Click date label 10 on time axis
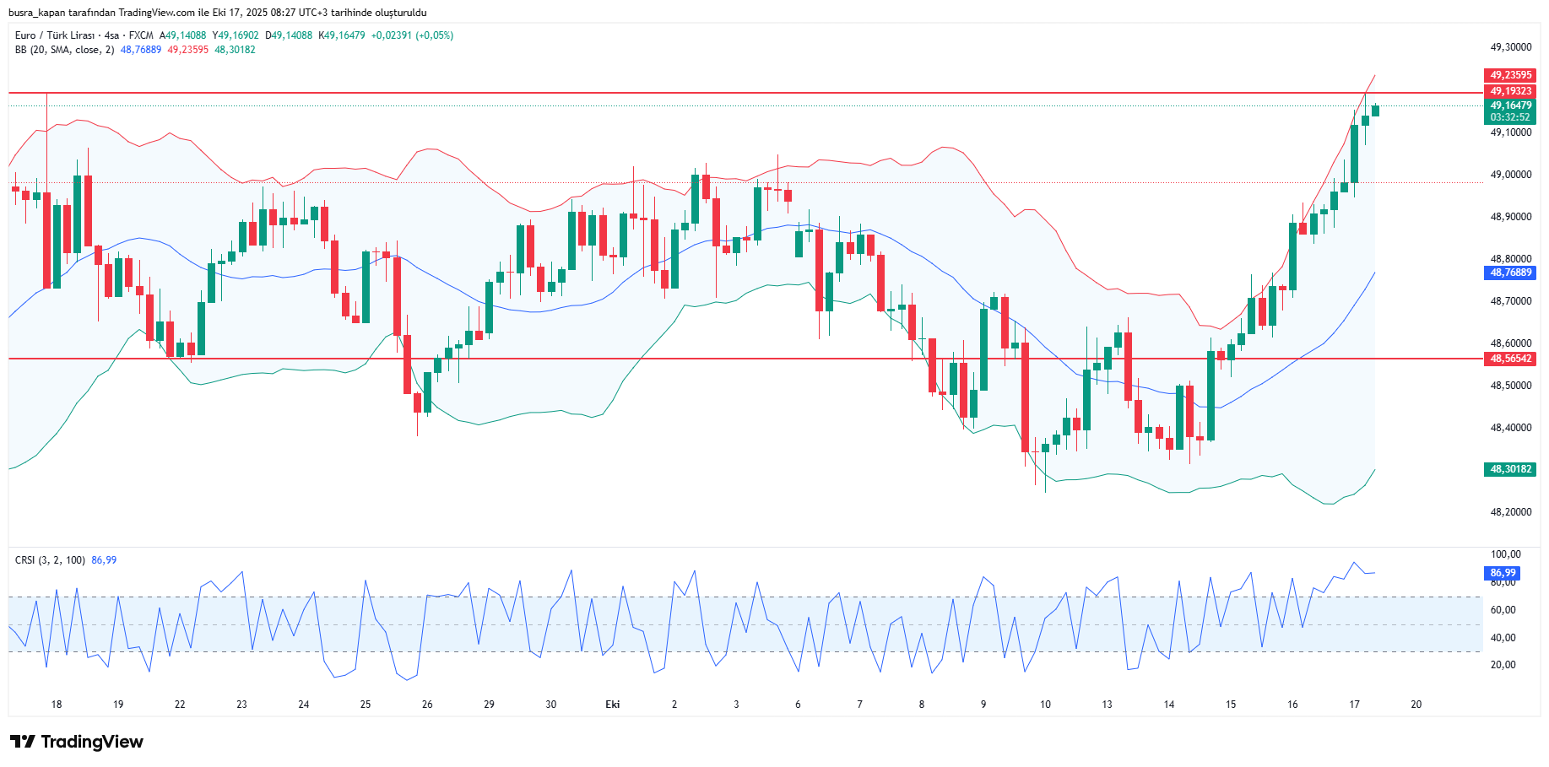The width and height of the screenshot is (1549, 767). (x=1045, y=704)
